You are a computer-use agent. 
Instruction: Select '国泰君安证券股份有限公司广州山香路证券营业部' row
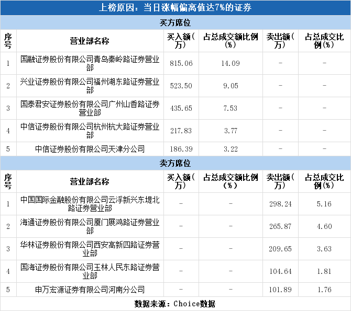point(175,108)
